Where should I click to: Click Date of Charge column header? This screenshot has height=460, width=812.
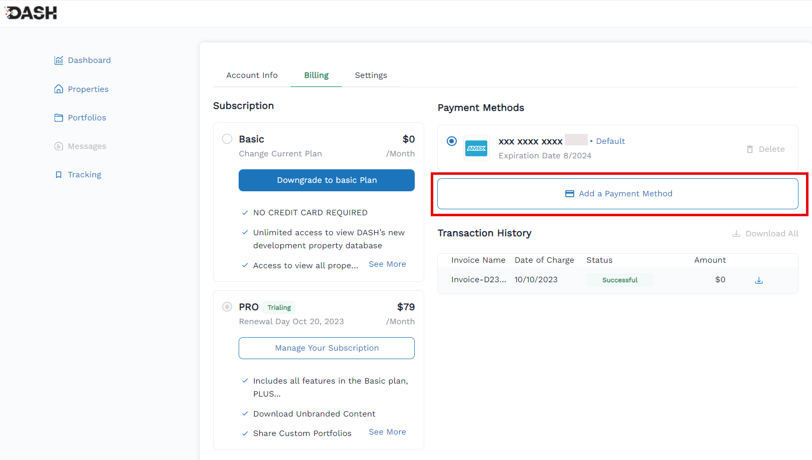point(544,260)
